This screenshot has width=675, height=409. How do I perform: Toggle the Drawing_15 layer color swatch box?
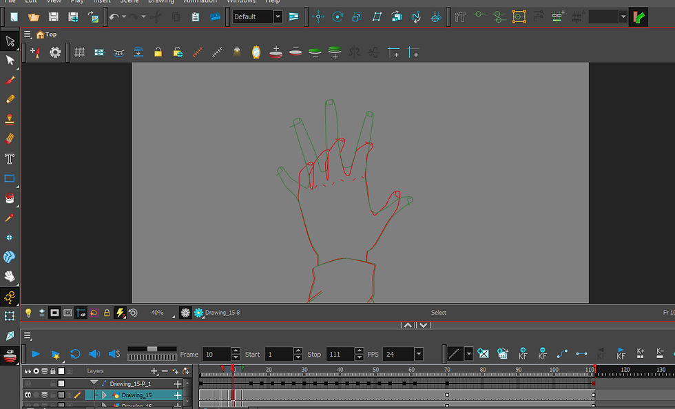pos(61,395)
